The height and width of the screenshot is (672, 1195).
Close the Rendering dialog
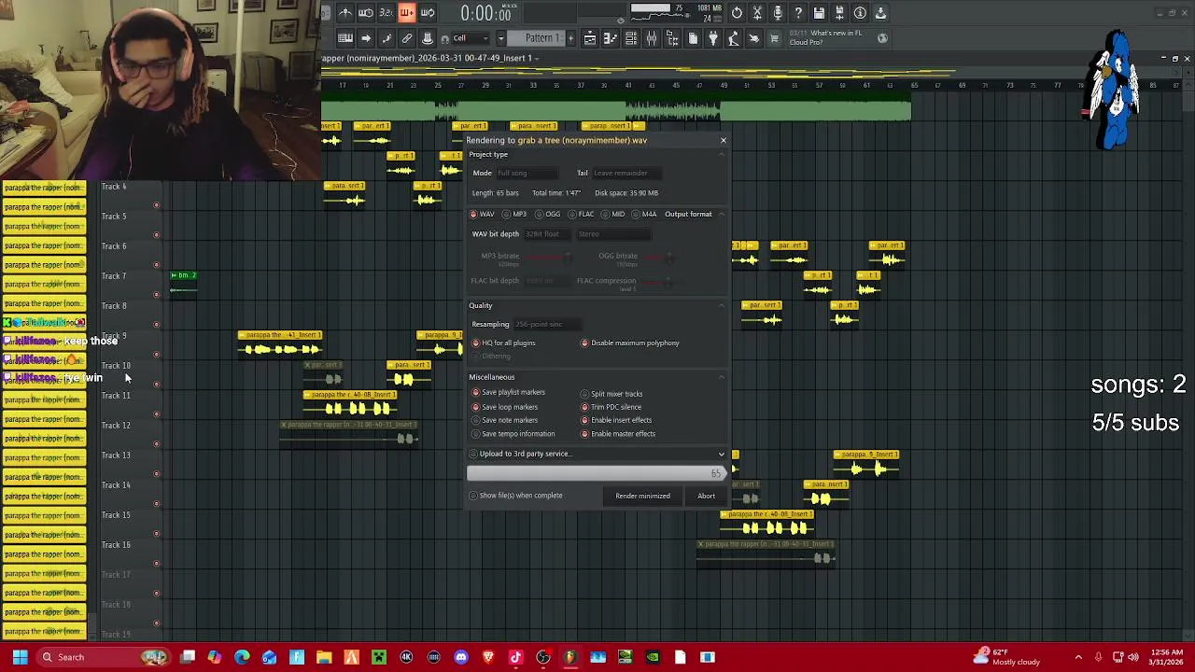(723, 140)
